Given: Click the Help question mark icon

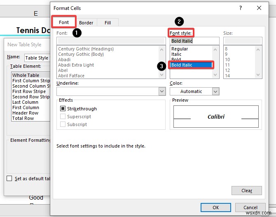Looking at the screenshot, I should [x=241, y=8].
